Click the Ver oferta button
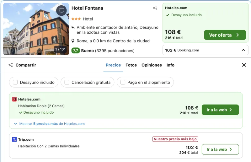The height and width of the screenshot is (162, 251). [x=225, y=35]
